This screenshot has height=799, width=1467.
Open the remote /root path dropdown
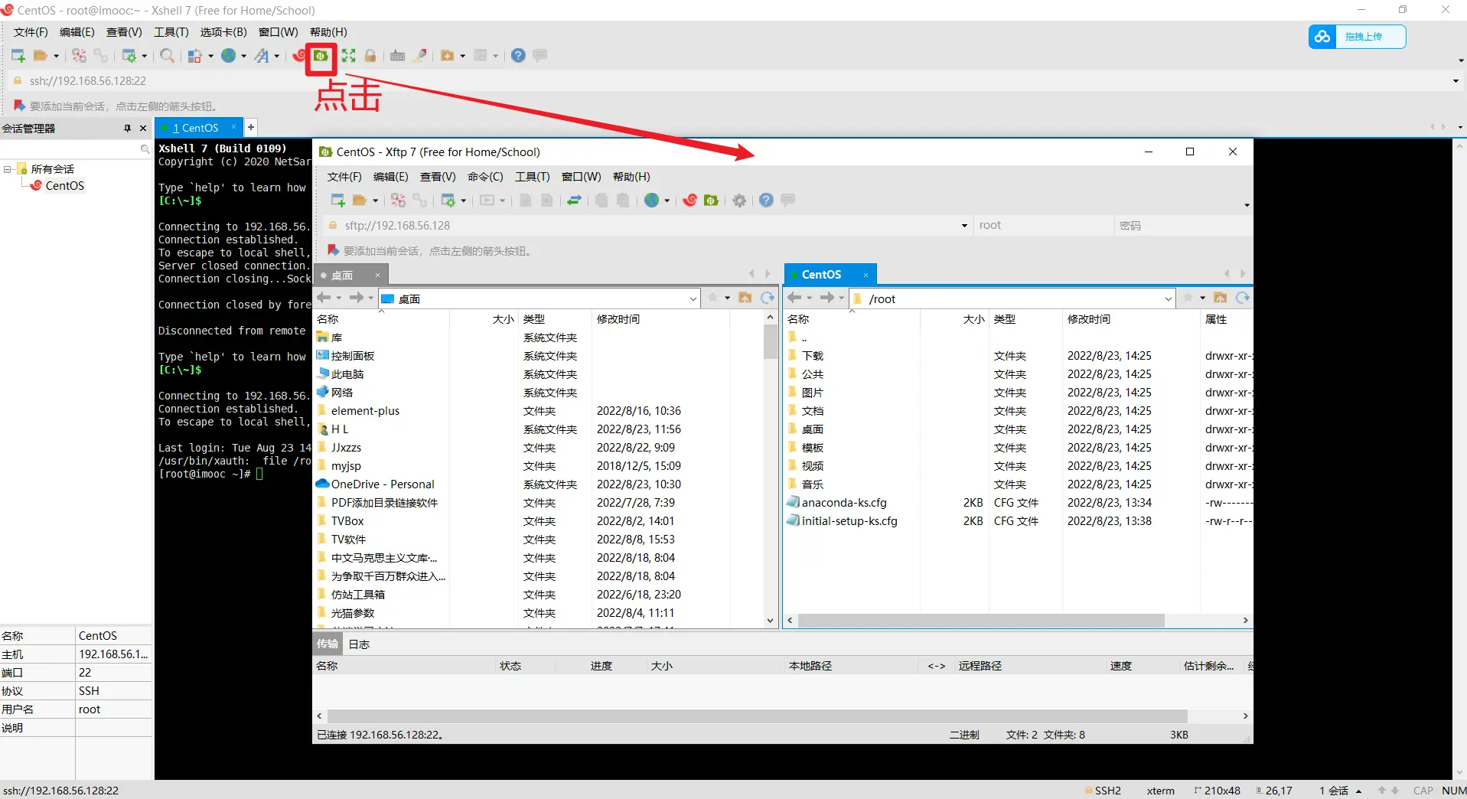[1168, 298]
